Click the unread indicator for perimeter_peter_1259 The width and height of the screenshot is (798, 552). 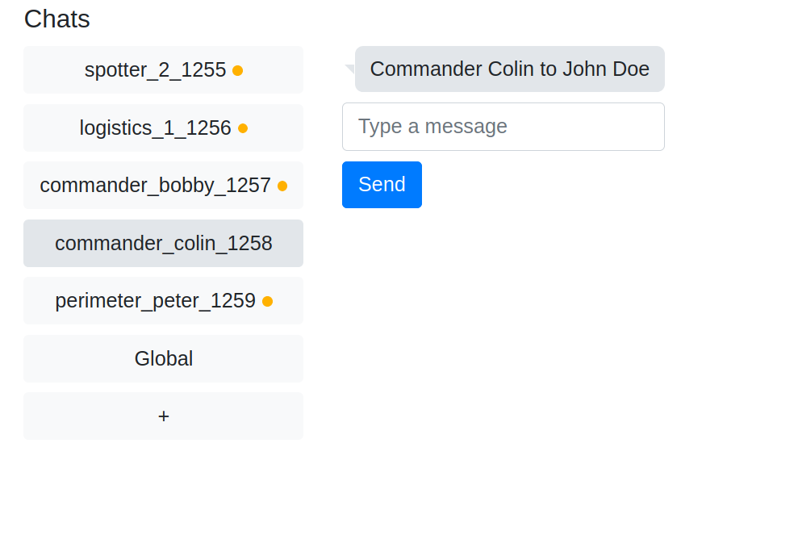tap(267, 301)
